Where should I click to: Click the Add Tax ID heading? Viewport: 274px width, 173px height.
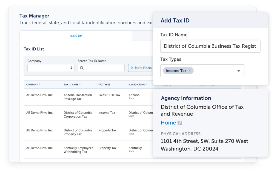click(x=175, y=20)
